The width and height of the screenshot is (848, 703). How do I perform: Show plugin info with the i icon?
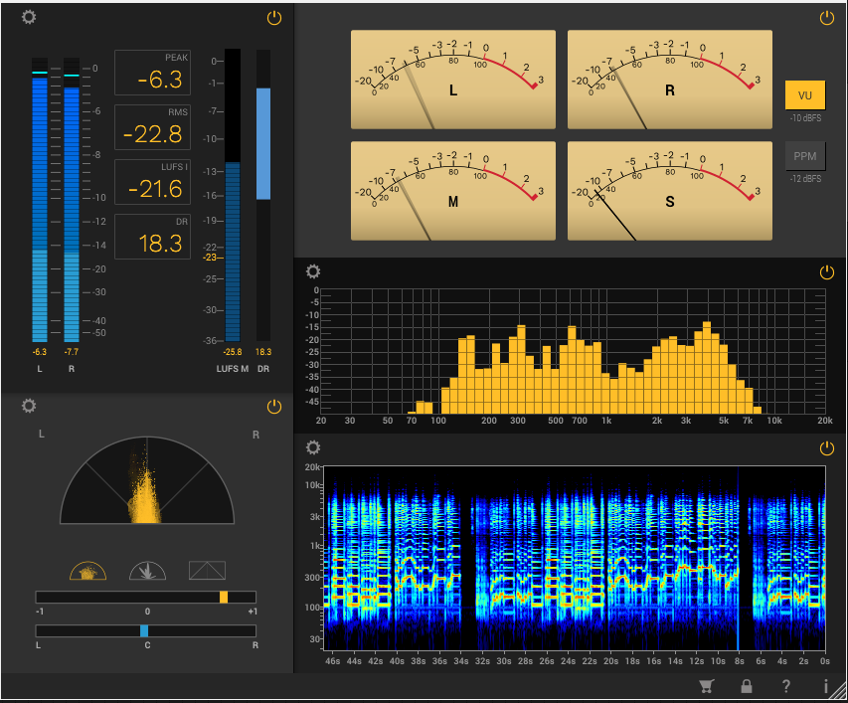[825, 686]
